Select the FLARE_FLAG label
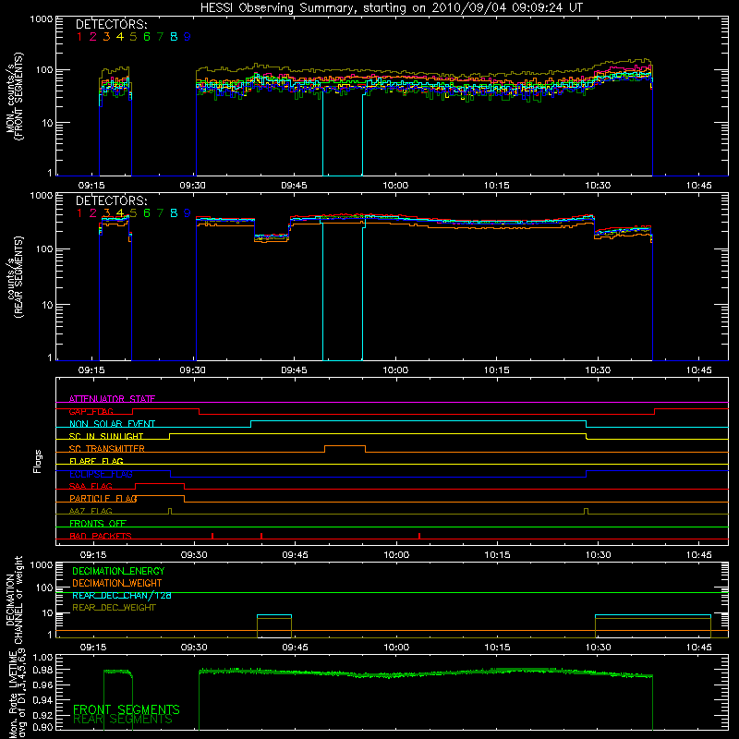 click(x=96, y=461)
